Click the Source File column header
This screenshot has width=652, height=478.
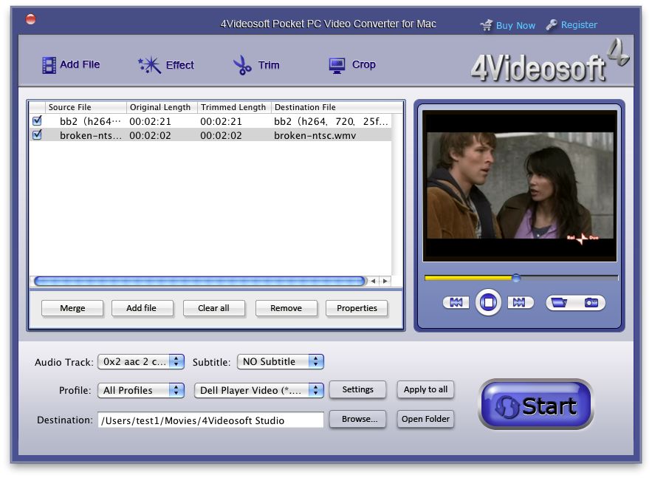(x=86, y=107)
